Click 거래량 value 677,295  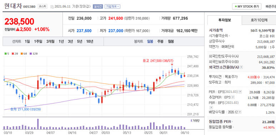180,18
